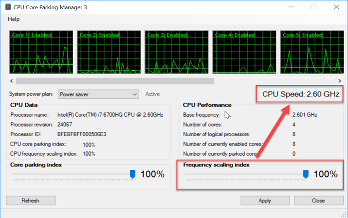Click the Core 2 Enabled graph
The width and height of the screenshot is (348, 218).
(x=109, y=52)
